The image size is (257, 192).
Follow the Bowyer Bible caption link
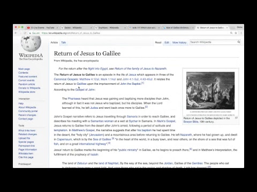191,122
